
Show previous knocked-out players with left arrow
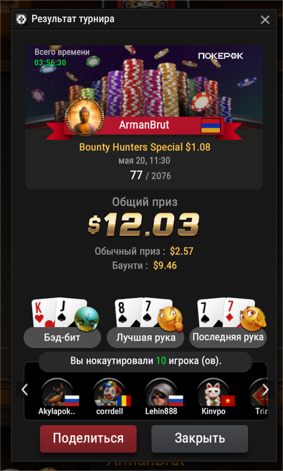pos(25,390)
